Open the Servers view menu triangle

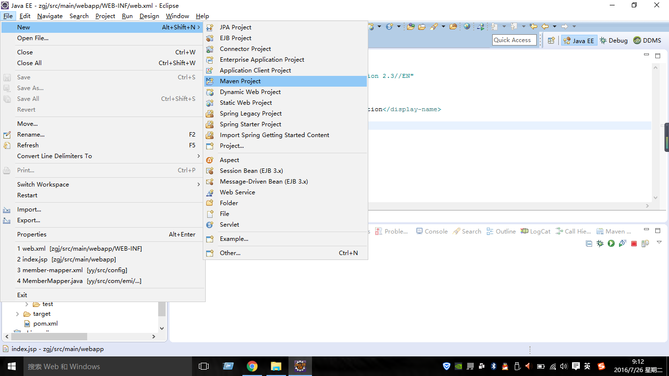[659, 242]
